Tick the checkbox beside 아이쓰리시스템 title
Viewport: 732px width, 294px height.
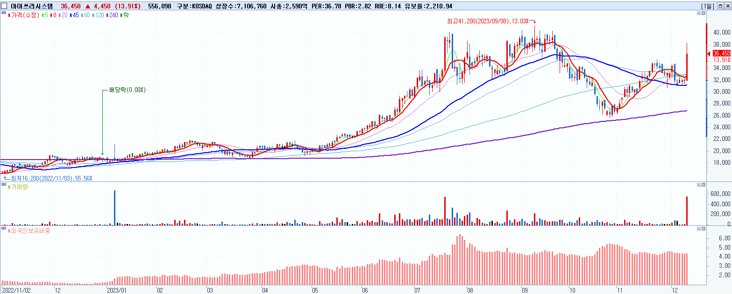(x=4, y=6)
